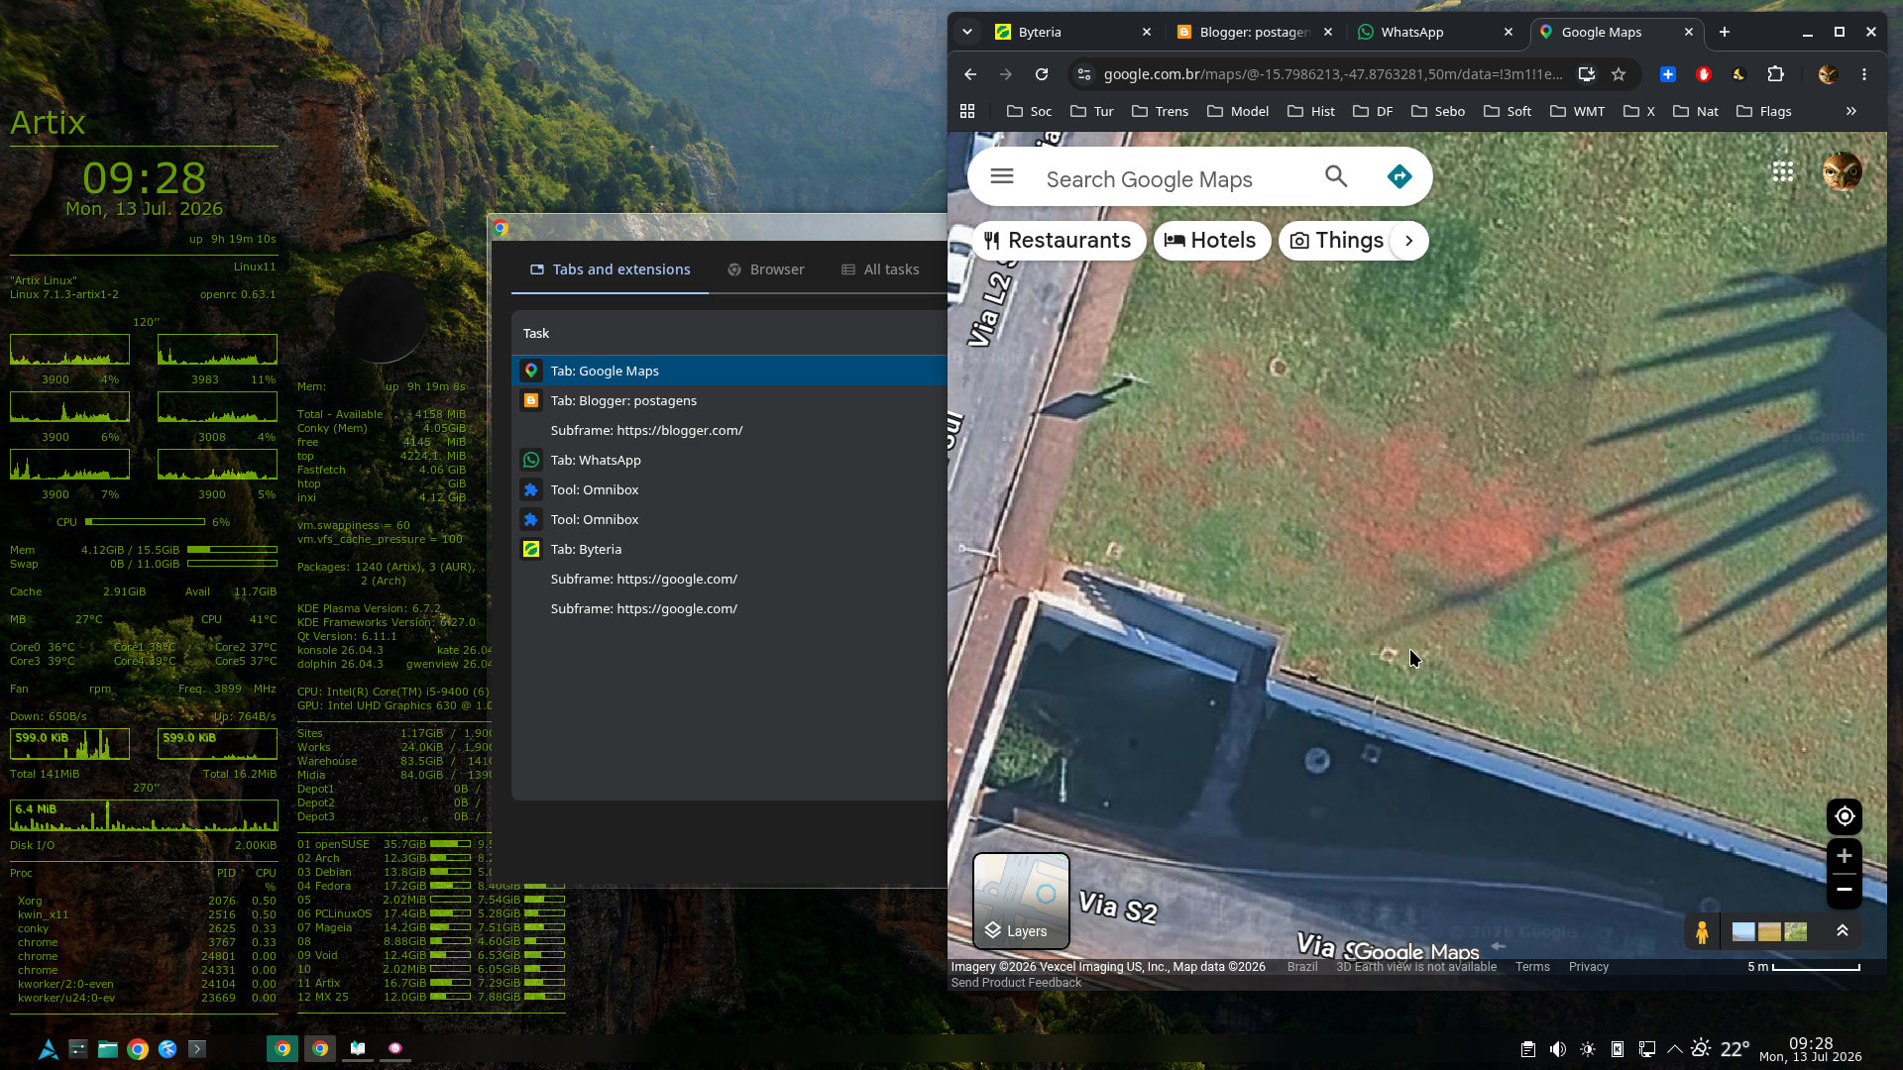1903x1070 pixels.
Task: Select the All tasks tab in Task Manager
Action: click(x=880, y=269)
